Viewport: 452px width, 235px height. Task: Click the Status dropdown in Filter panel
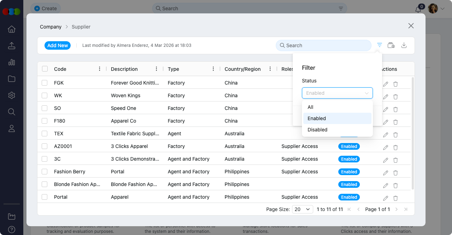(337, 93)
